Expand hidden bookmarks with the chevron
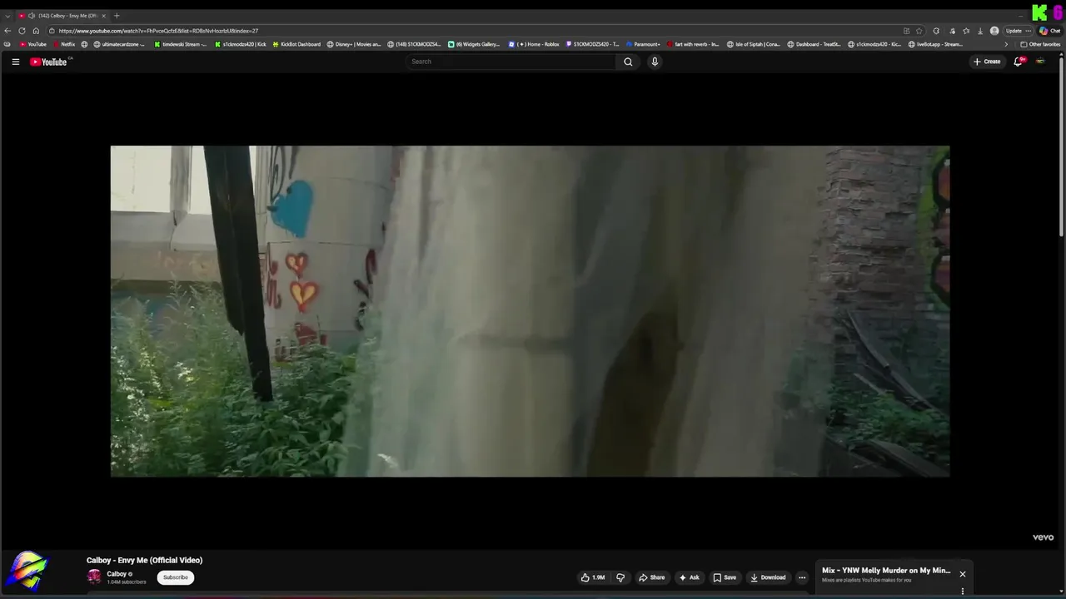The height and width of the screenshot is (599, 1066). pos(1006,44)
